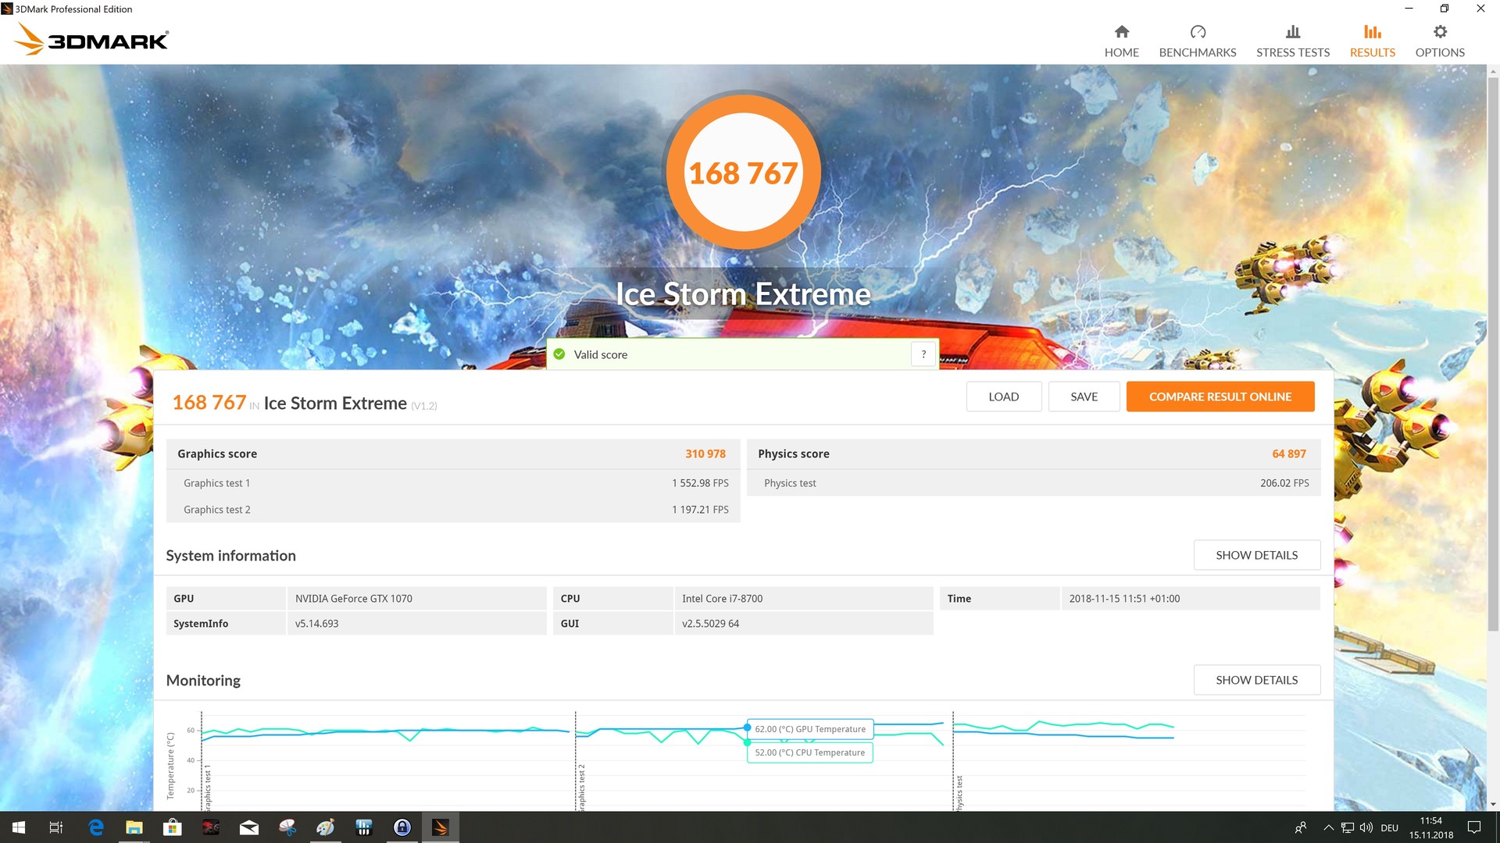Open Options gear icon
1500x843 pixels.
[1439, 32]
